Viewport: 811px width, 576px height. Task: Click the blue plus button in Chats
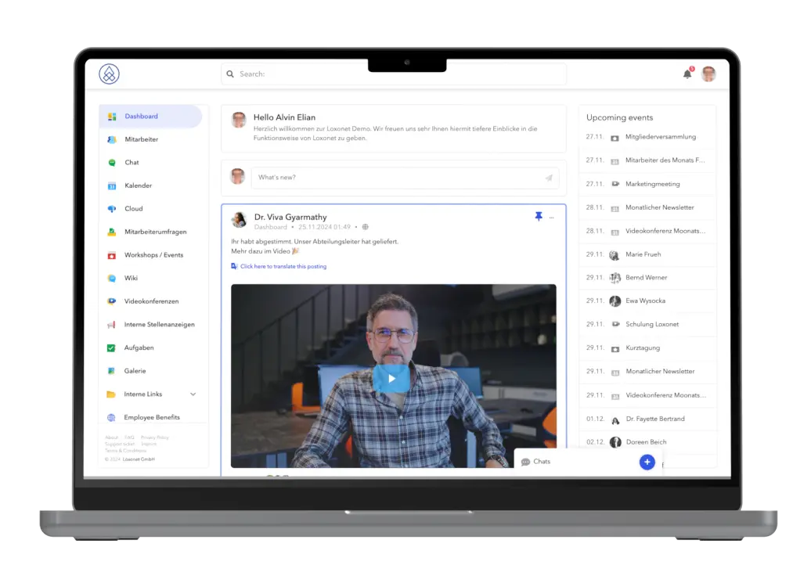647,462
